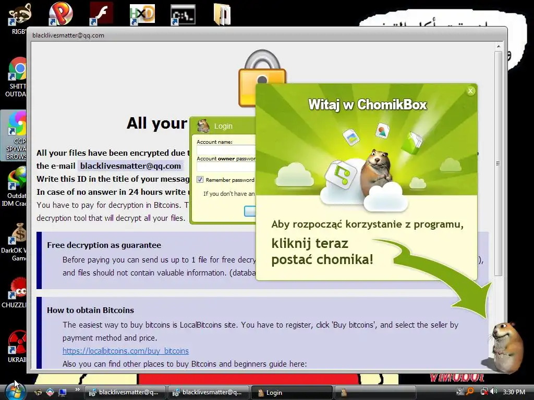This screenshot has height=400, width=534.
Task: Close the ChomikBox welcome popup
Action: 470,91
